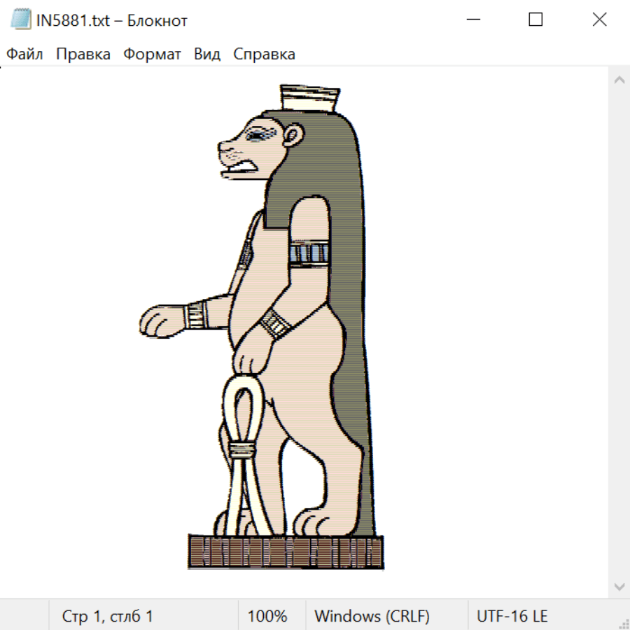Click the Стр 1, стлб 1 status field

[x=108, y=616]
